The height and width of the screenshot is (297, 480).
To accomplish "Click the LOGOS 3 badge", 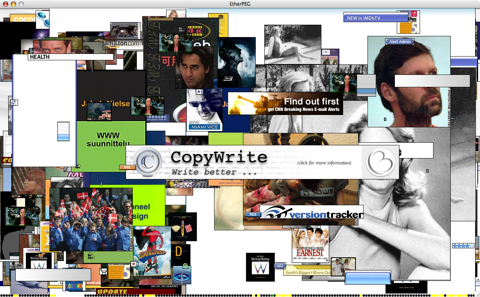I will point(74,286).
